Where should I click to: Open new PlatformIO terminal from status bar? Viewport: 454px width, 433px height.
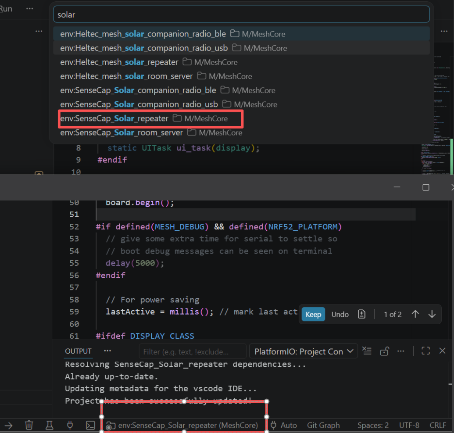90,425
